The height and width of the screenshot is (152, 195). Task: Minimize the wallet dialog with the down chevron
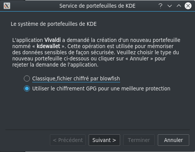(170, 6)
